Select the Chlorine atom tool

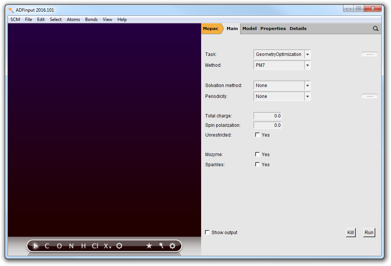click(95, 246)
